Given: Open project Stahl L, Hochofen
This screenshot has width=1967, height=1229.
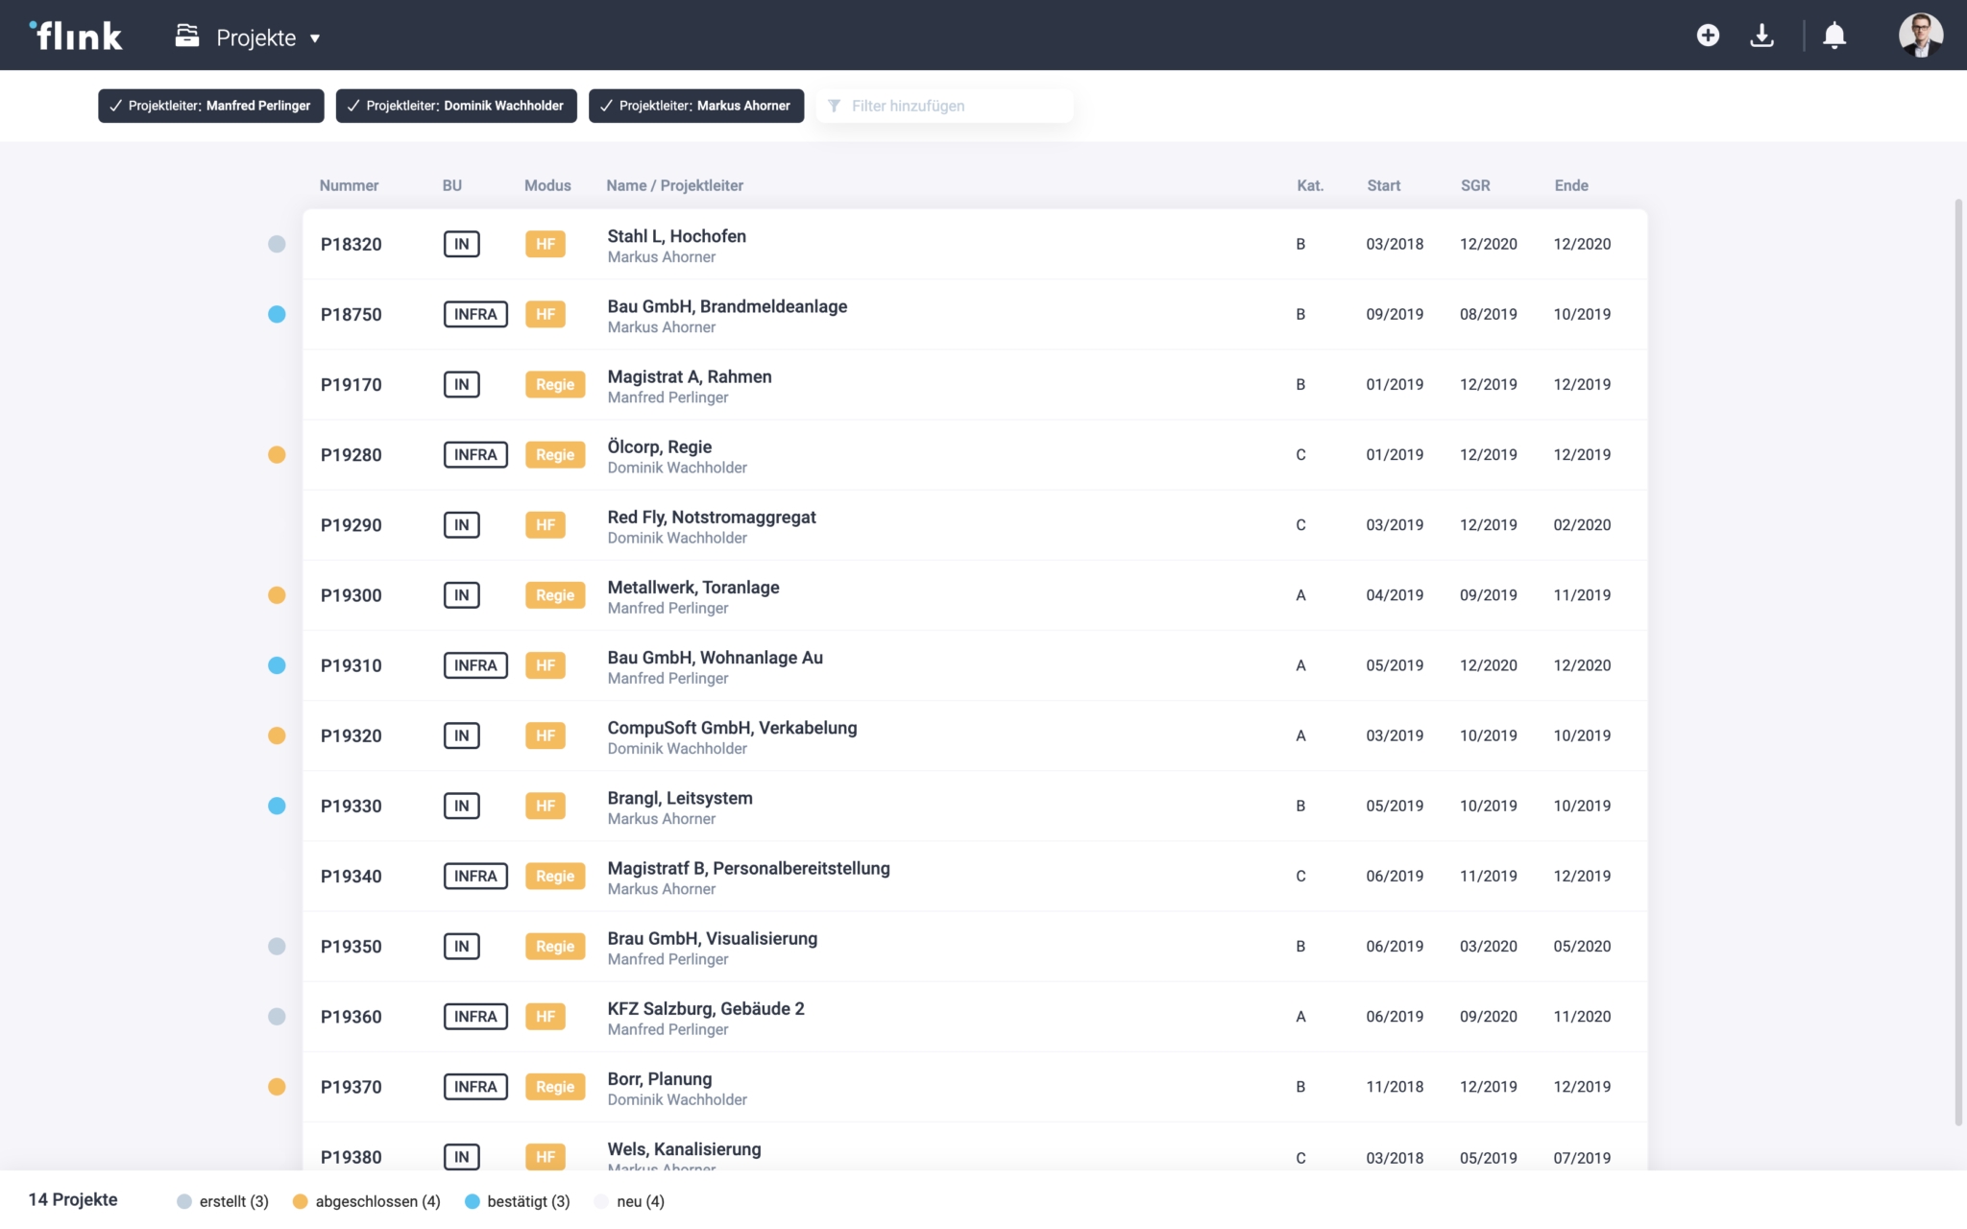Looking at the screenshot, I should click(x=676, y=236).
